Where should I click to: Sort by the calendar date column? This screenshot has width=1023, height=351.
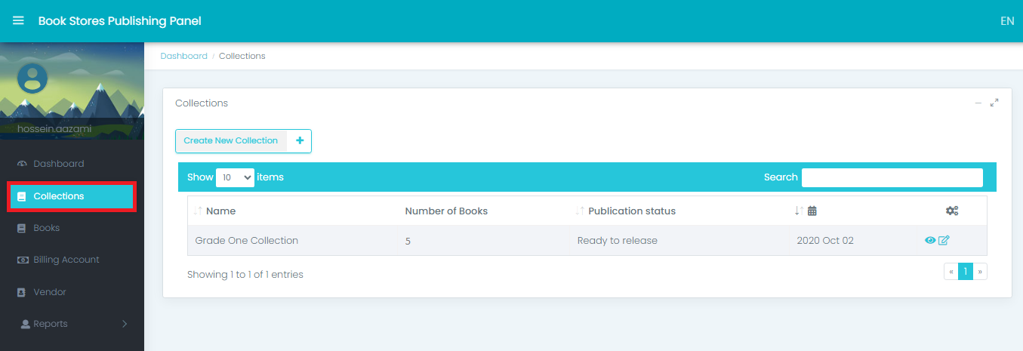806,211
